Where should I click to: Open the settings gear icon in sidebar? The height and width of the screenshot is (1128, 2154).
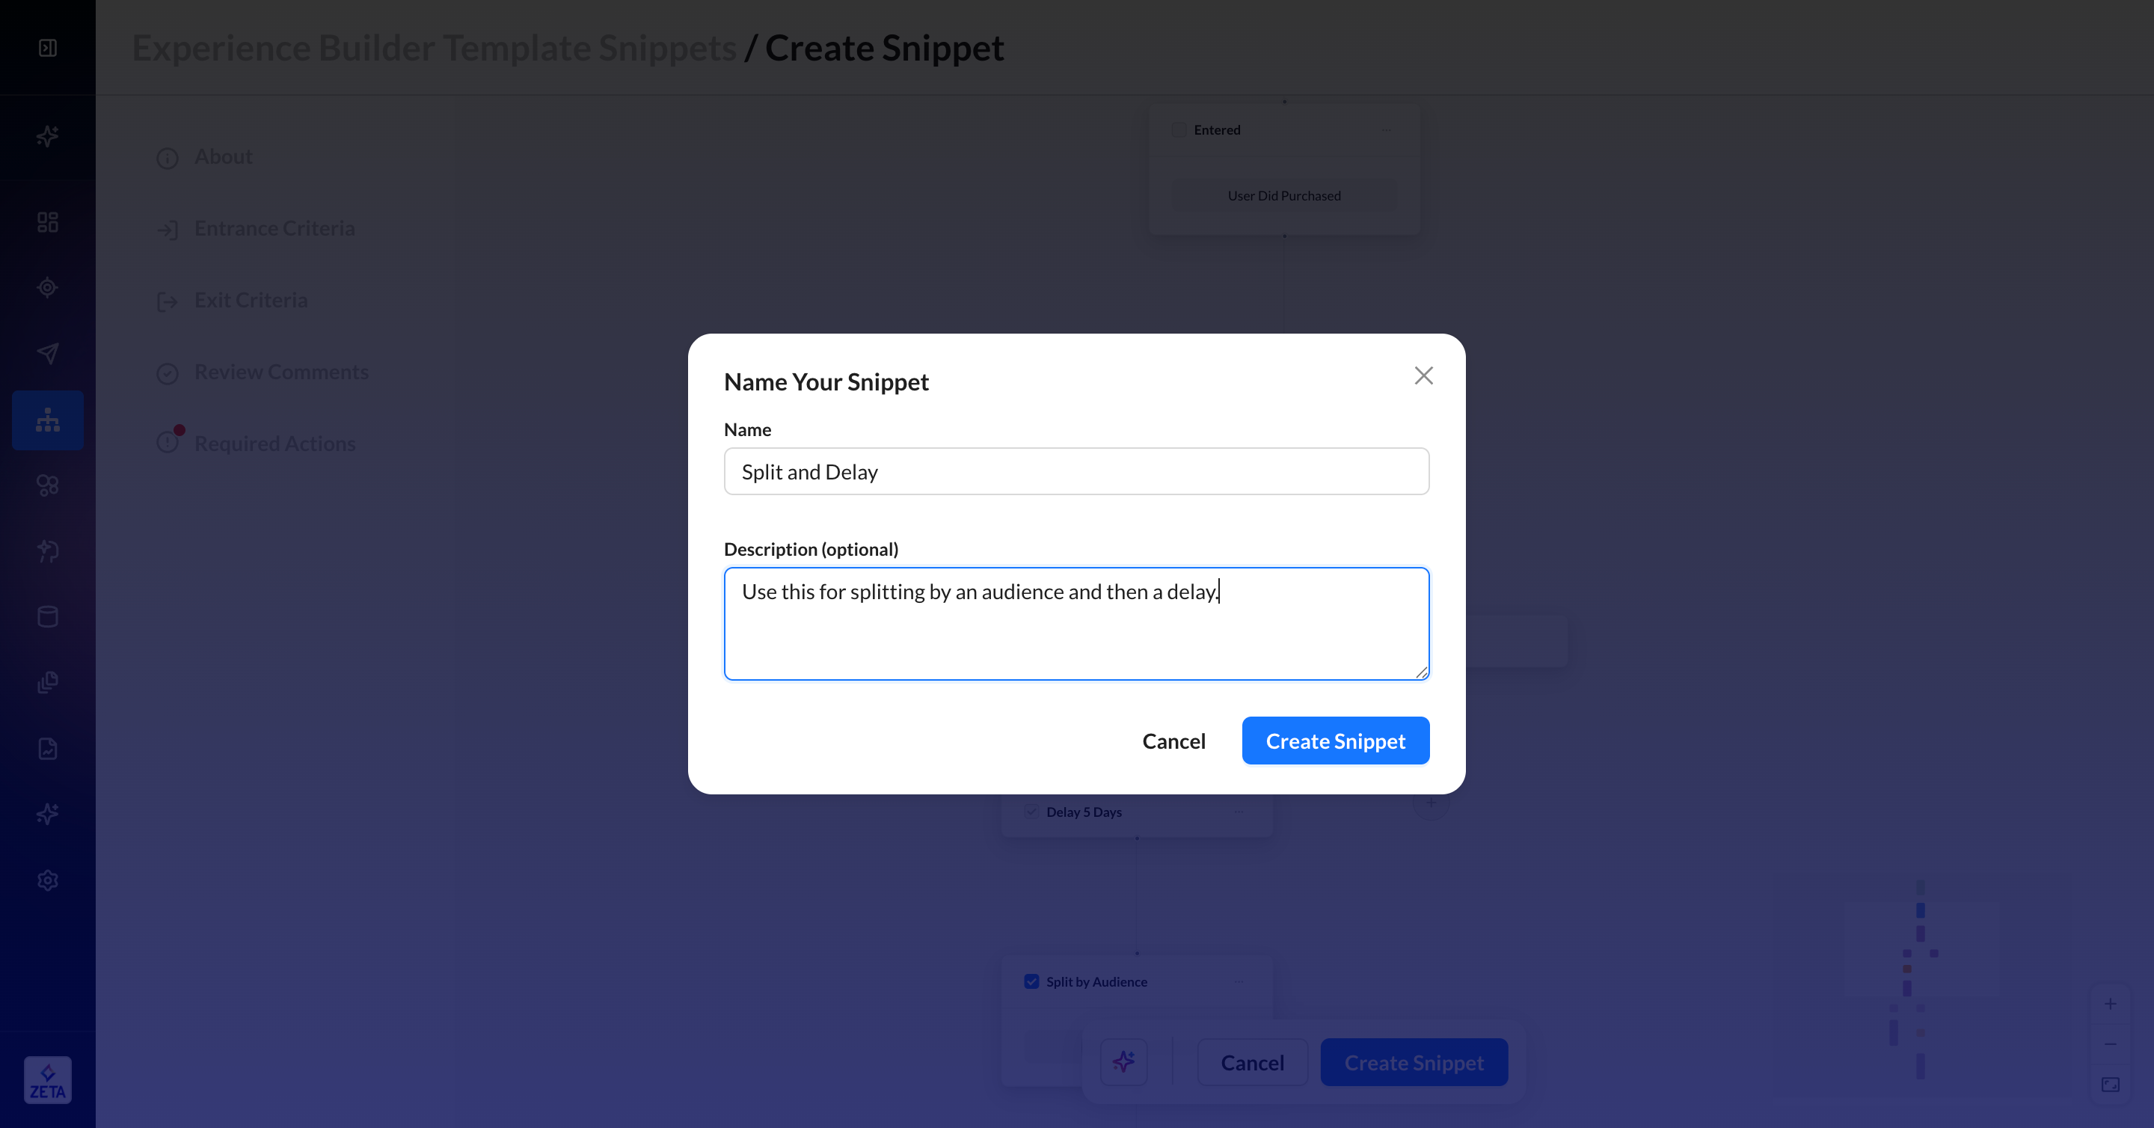click(48, 880)
